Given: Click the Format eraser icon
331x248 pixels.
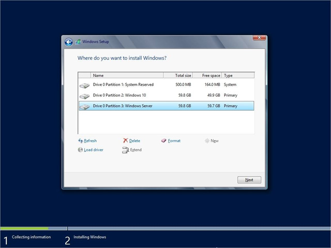Looking at the screenshot, I should [164, 141].
